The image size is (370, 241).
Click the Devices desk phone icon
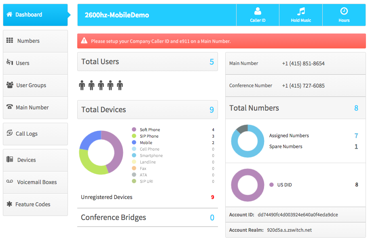[10, 159]
